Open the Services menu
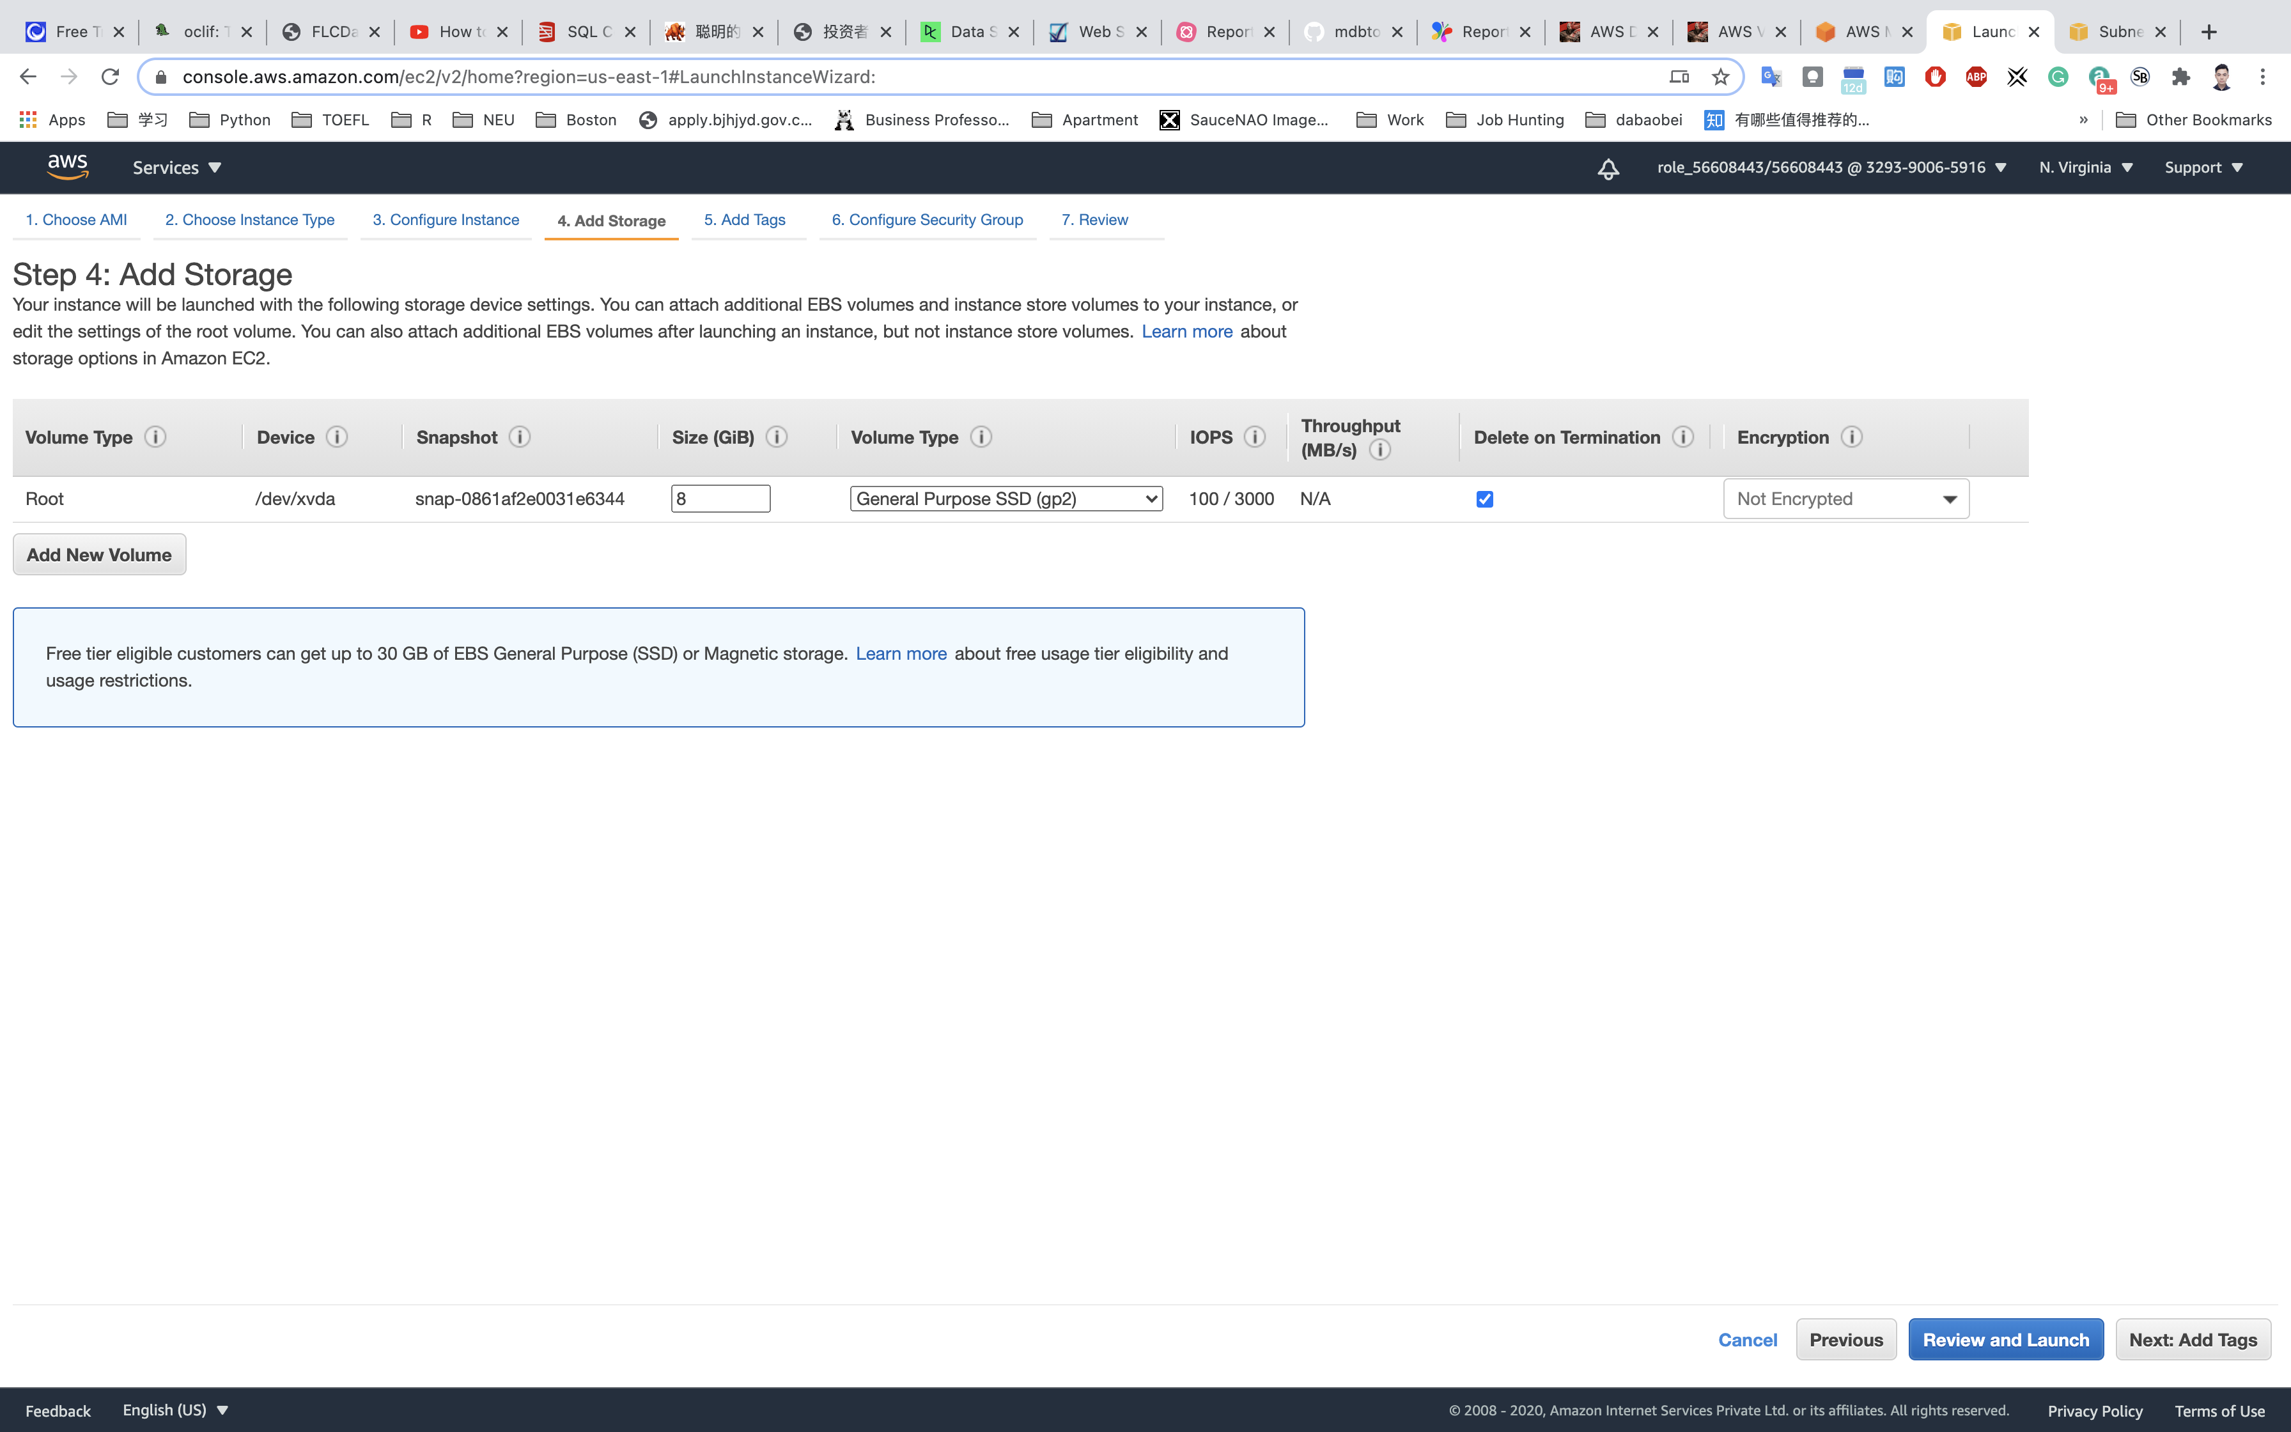This screenshot has width=2291, height=1432. point(176,167)
